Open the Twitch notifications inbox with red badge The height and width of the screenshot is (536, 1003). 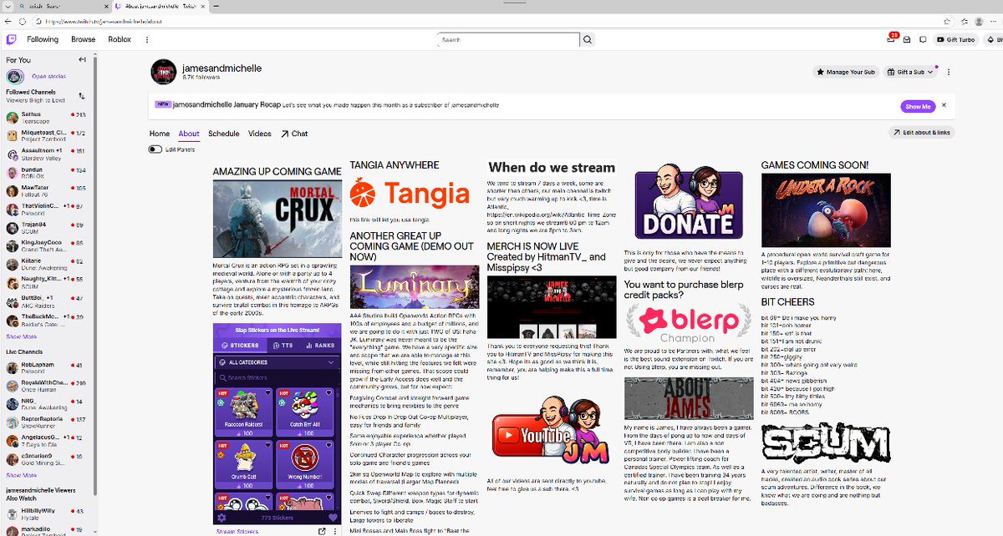coord(891,39)
